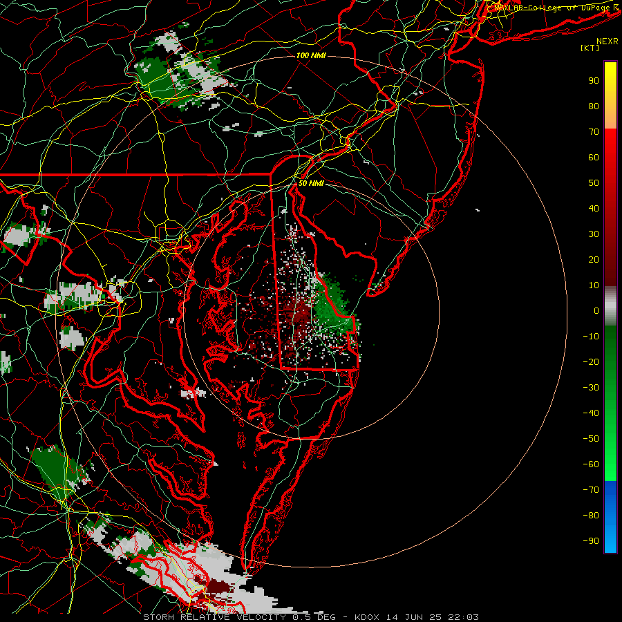The width and height of the screenshot is (622, 622).
Task: Click the 80 value on velocity scale
Action: click(594, 106)
